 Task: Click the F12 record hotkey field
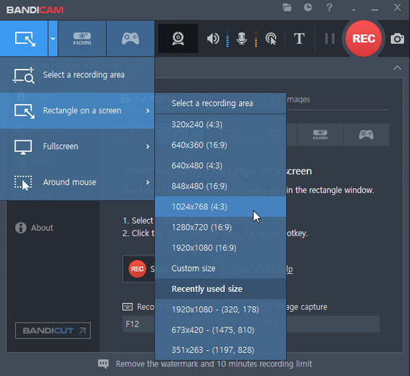(x=139, y=324)
